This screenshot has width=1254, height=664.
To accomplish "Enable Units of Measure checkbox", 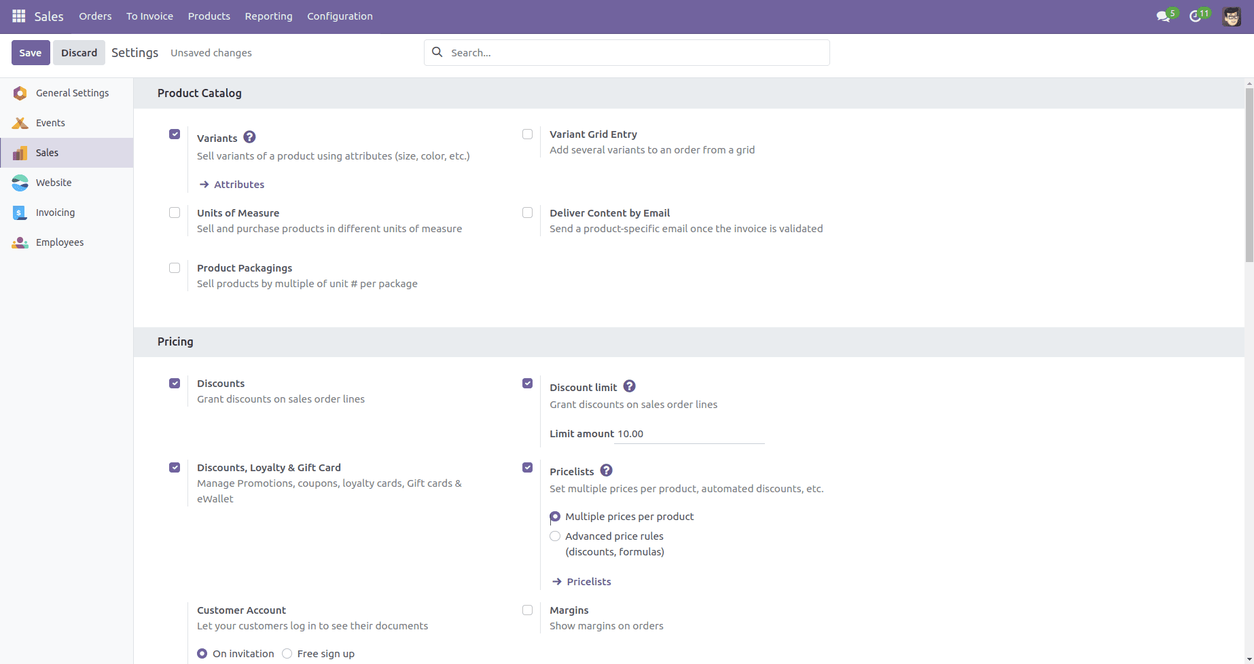I will 175,213.
